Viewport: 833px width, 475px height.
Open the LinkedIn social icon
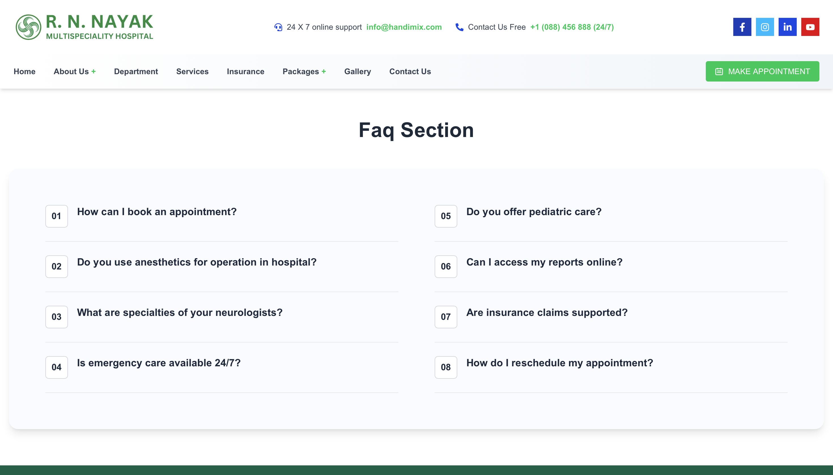[x=787, y=27]
